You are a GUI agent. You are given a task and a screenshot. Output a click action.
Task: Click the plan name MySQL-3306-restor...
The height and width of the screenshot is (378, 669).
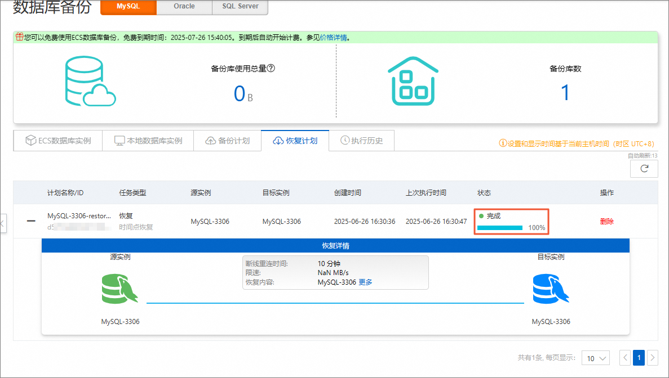tap(79, 216)
